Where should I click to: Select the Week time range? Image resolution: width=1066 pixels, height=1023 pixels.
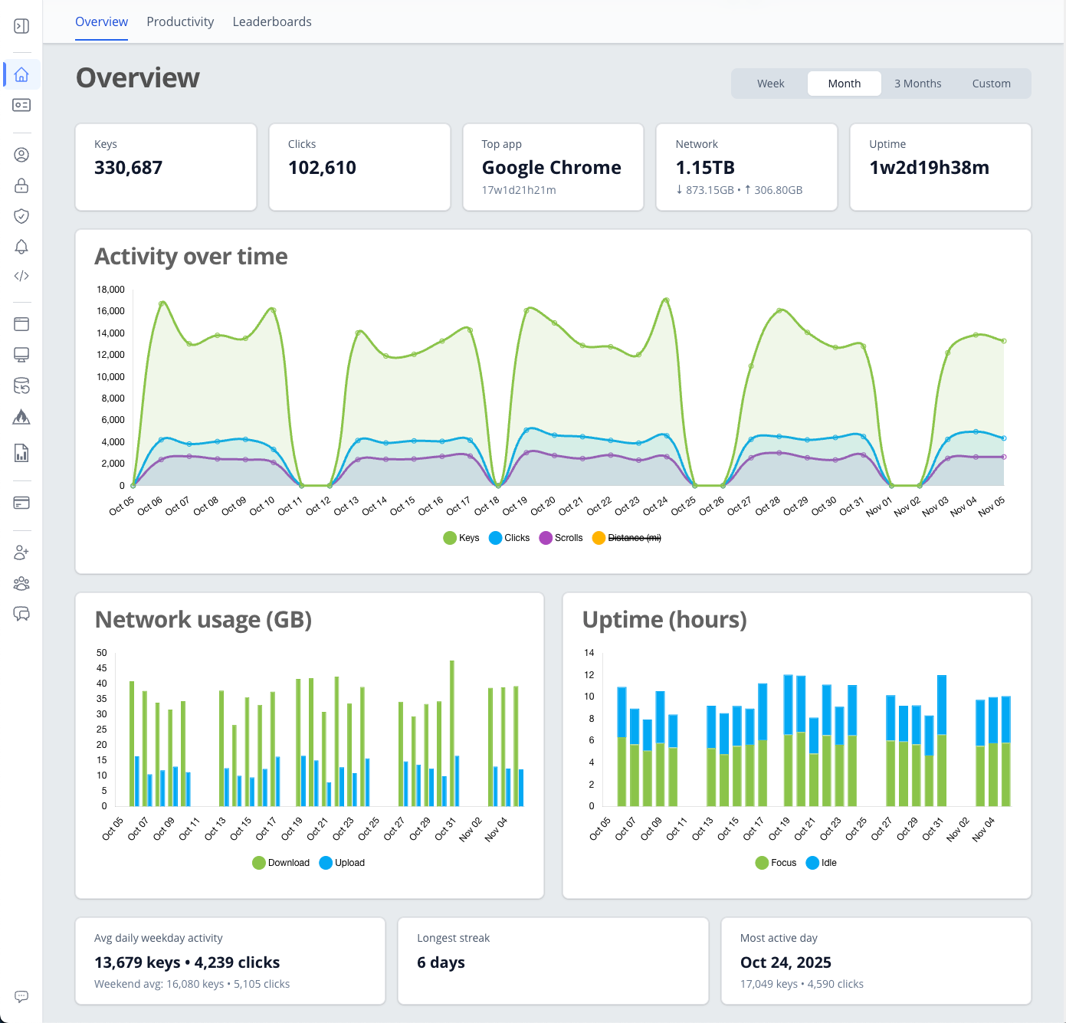click(x=770, y=84)
